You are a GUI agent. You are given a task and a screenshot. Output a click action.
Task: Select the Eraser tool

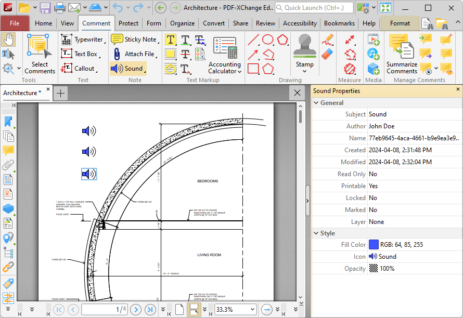tap(327, 54)
